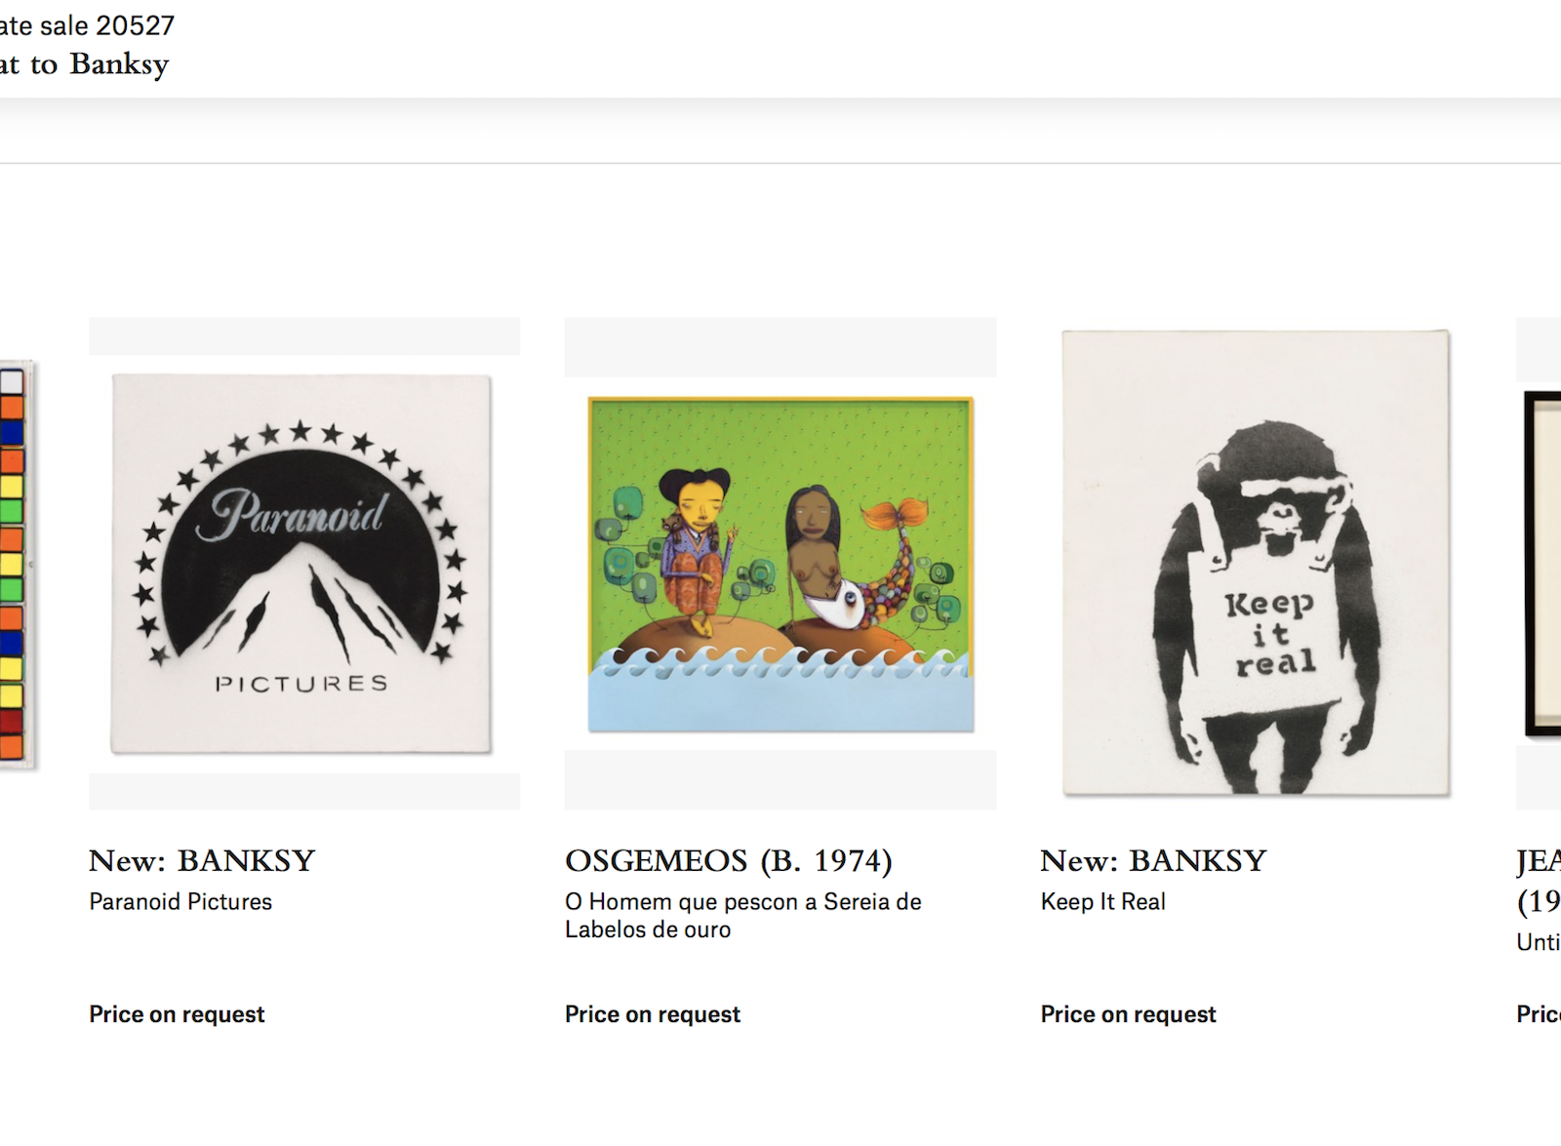Click the BANKSY heading above Paranoid Pictures
Image resolution: width=1561 pixels, height=1146 pixels.
point(202,860)
